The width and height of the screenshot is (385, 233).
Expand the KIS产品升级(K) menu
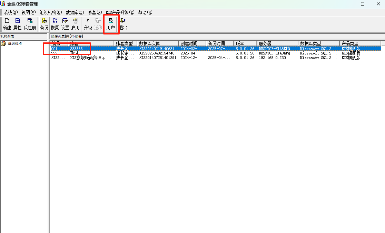pyautogui.click(x=120, y=12)
